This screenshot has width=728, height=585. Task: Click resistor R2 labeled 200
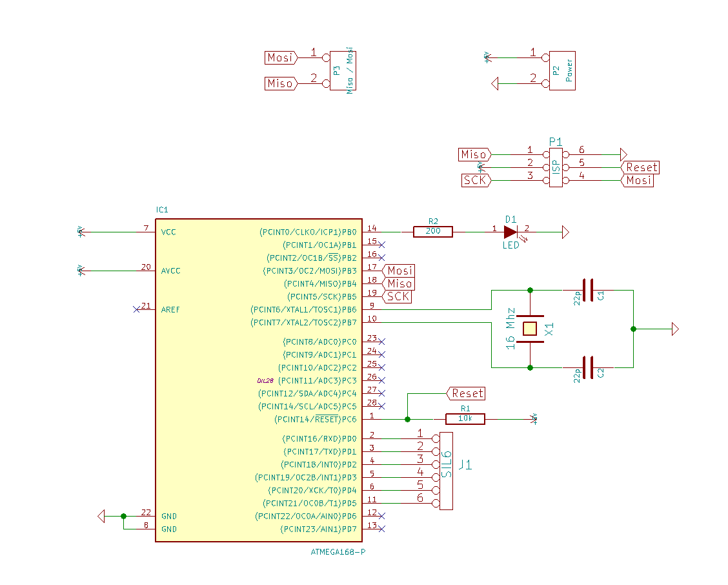(x=432, y=231)
